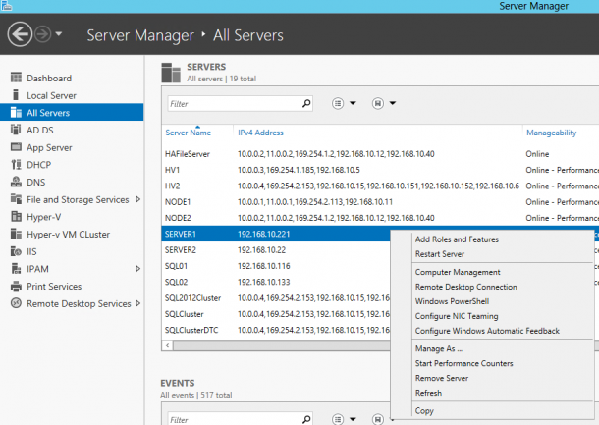Click the search magnifier in Servers filter
Screen dimensions: 599x425
click(x=306, y=103)
